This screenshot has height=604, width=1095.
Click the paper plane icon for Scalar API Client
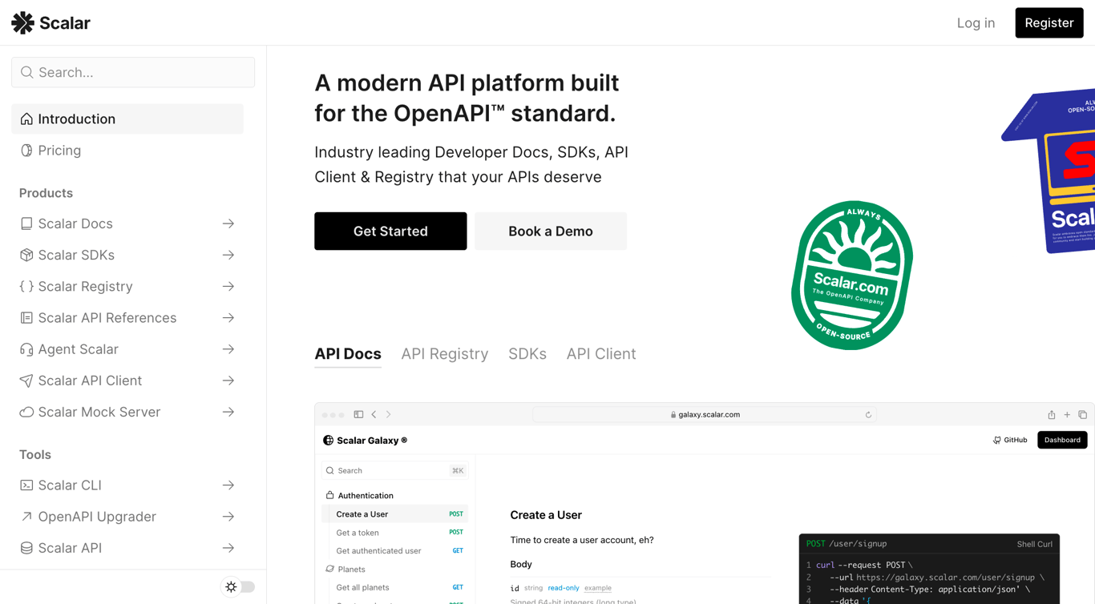26,381
